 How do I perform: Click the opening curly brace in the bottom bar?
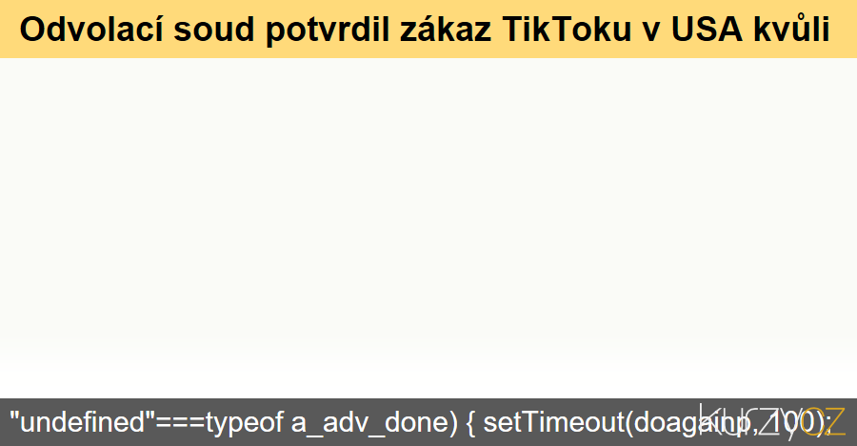[x=470, y=422]
